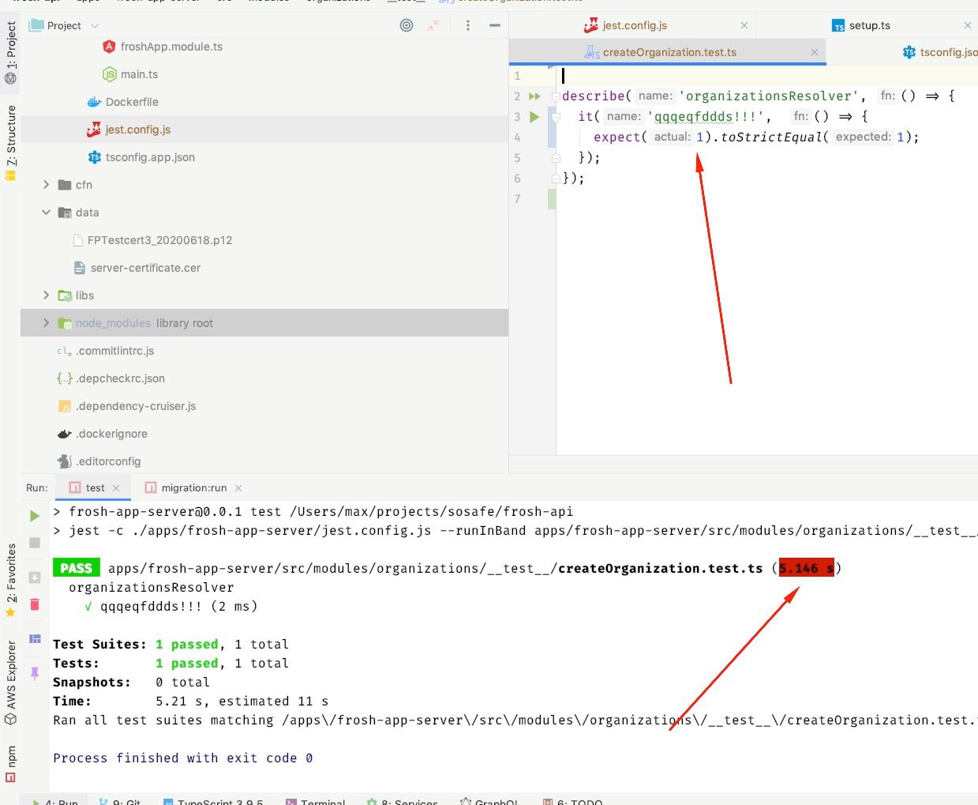Open the 4: Run bottom tool window

coord(55,802)
